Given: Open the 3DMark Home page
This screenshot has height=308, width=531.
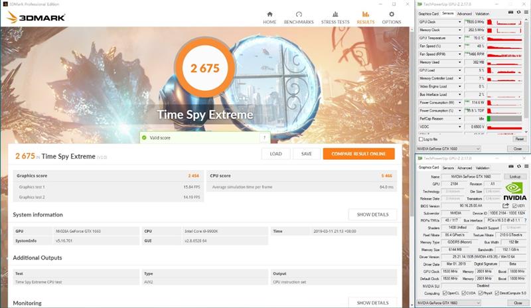Looking at the screenshot, I should coord(269,17).
